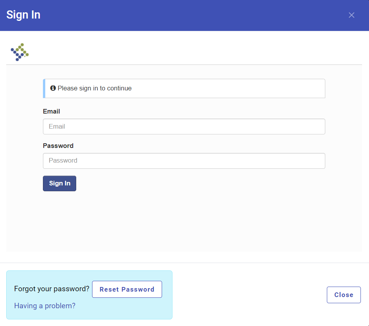Click the Reset Password button
Image resolution: width=369 pixels, height=326 pixels.
click(x=127, y=289)
